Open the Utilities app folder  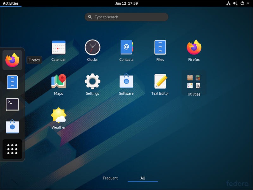[194, 82]
